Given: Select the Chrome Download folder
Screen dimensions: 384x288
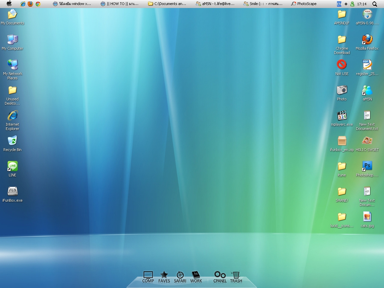Looking at the screenshot, I should coord(342,45).
